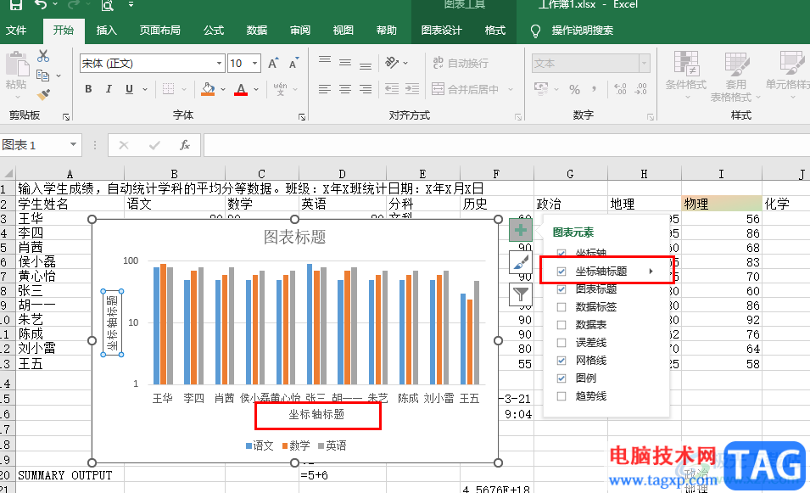Open 条件格式 conditional formatting
The image size is (810, 493).
686,76
